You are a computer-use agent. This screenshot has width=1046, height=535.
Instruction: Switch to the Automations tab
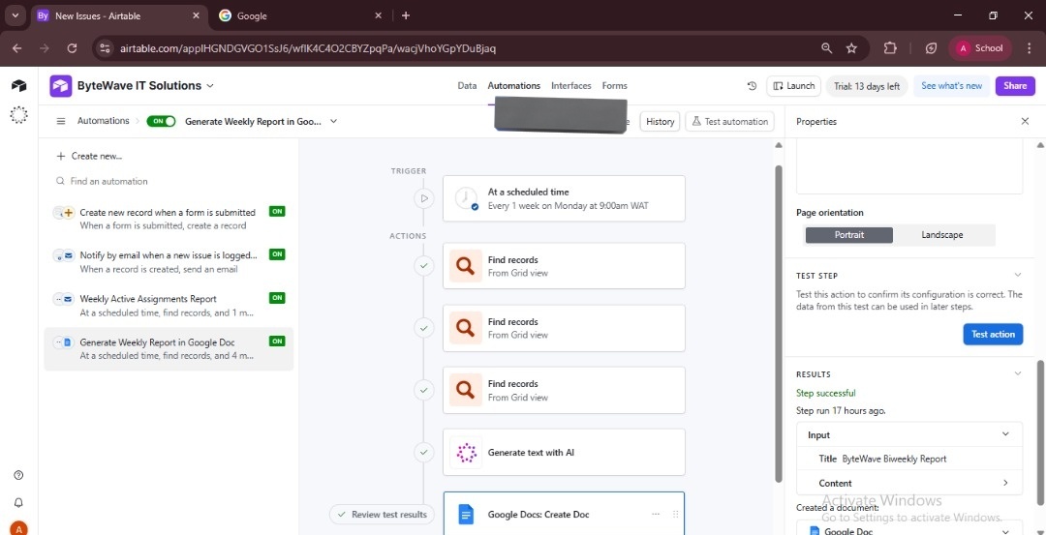click(513, 86)
